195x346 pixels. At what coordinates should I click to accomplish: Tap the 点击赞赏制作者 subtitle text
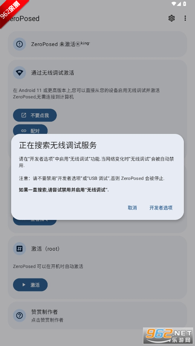pos(47,320)
